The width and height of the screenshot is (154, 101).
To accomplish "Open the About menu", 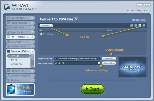I will 147,10.
